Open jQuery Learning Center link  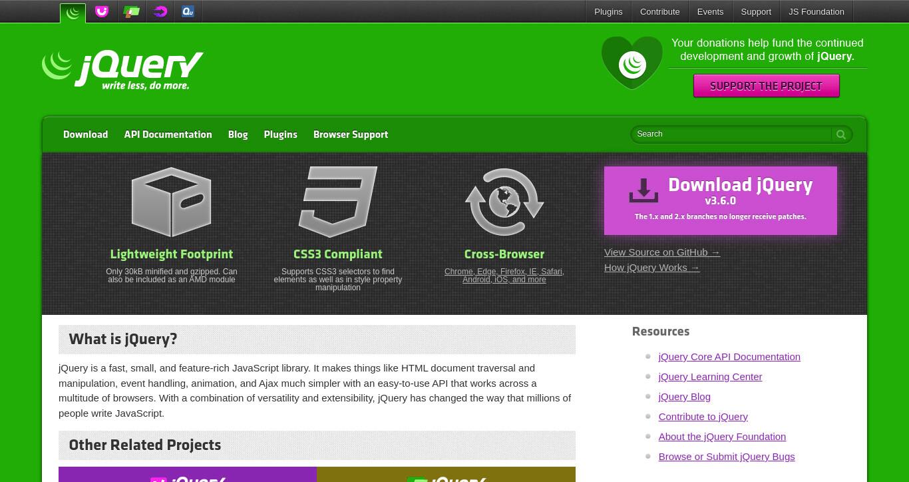710,377
